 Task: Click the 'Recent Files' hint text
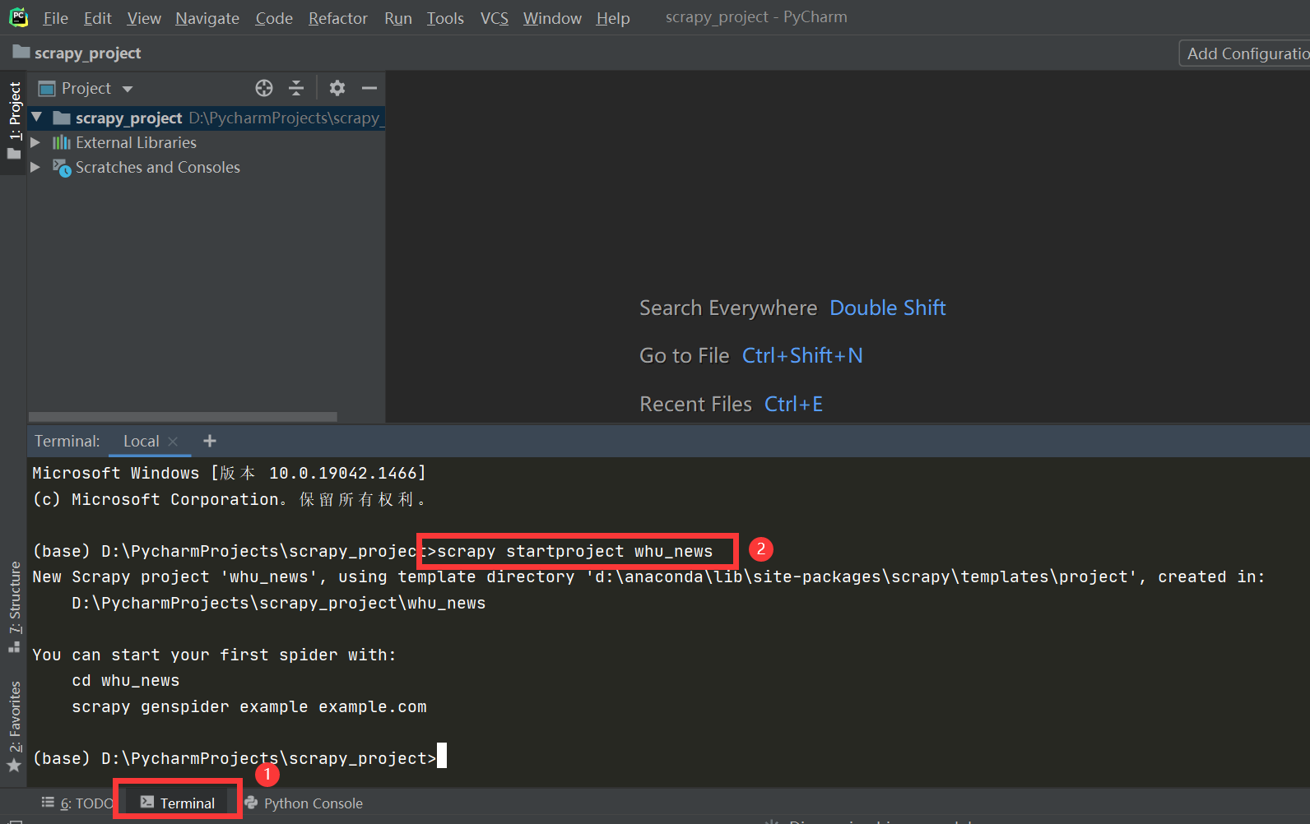[x=695, y=405]
